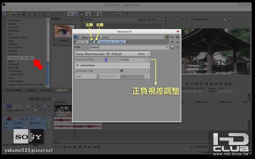
Task: Solo audio track 2 with the exclamation icon
Action: 43,119
